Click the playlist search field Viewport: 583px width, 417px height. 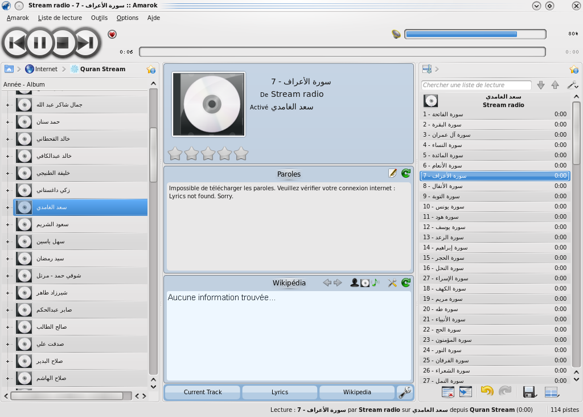(477, 85)
